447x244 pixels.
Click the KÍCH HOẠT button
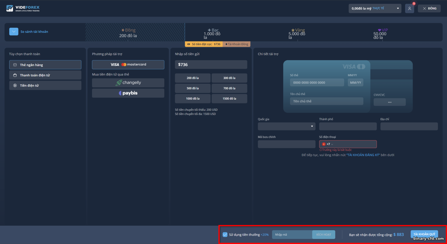[324, 234]
